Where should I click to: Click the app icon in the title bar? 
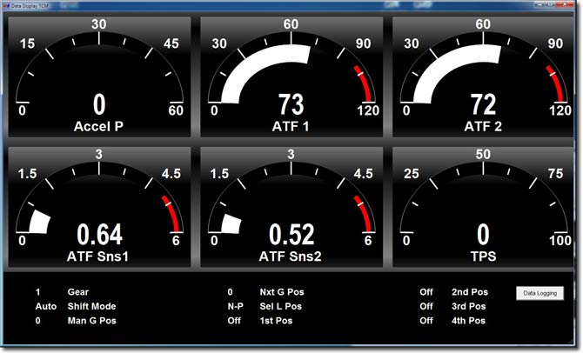coord(7,6)
